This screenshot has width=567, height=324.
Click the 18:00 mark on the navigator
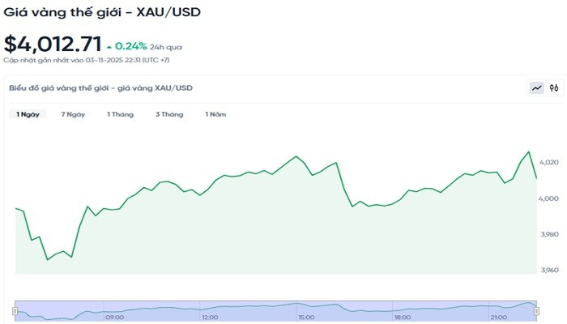(402, 318)
